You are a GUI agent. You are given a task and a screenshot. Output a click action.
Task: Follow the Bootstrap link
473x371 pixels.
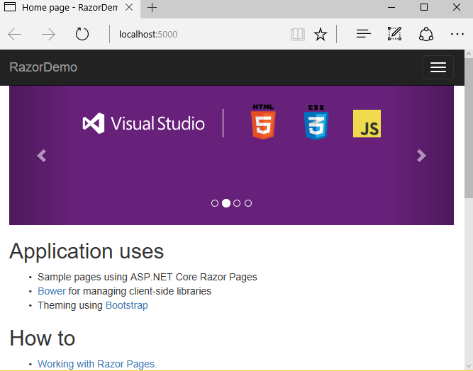[x=126, y=305]
